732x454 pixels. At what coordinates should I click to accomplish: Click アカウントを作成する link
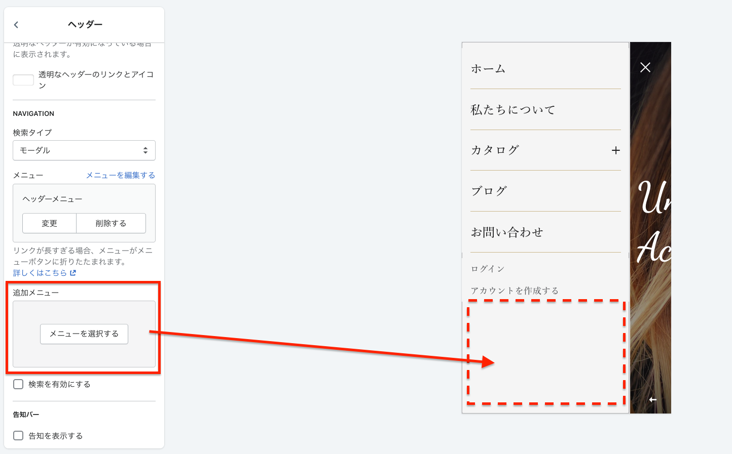tap(515, 291)
